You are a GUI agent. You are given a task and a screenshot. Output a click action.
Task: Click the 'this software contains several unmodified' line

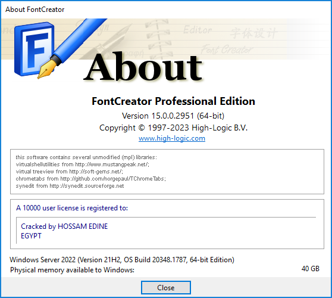pos(86,157)
